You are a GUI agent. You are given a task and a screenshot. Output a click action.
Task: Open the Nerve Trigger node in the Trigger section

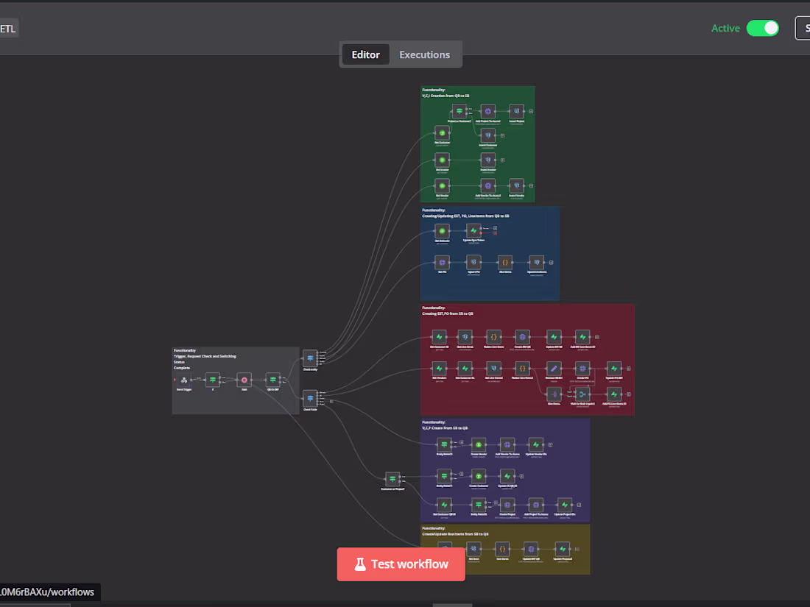point(183,380)
